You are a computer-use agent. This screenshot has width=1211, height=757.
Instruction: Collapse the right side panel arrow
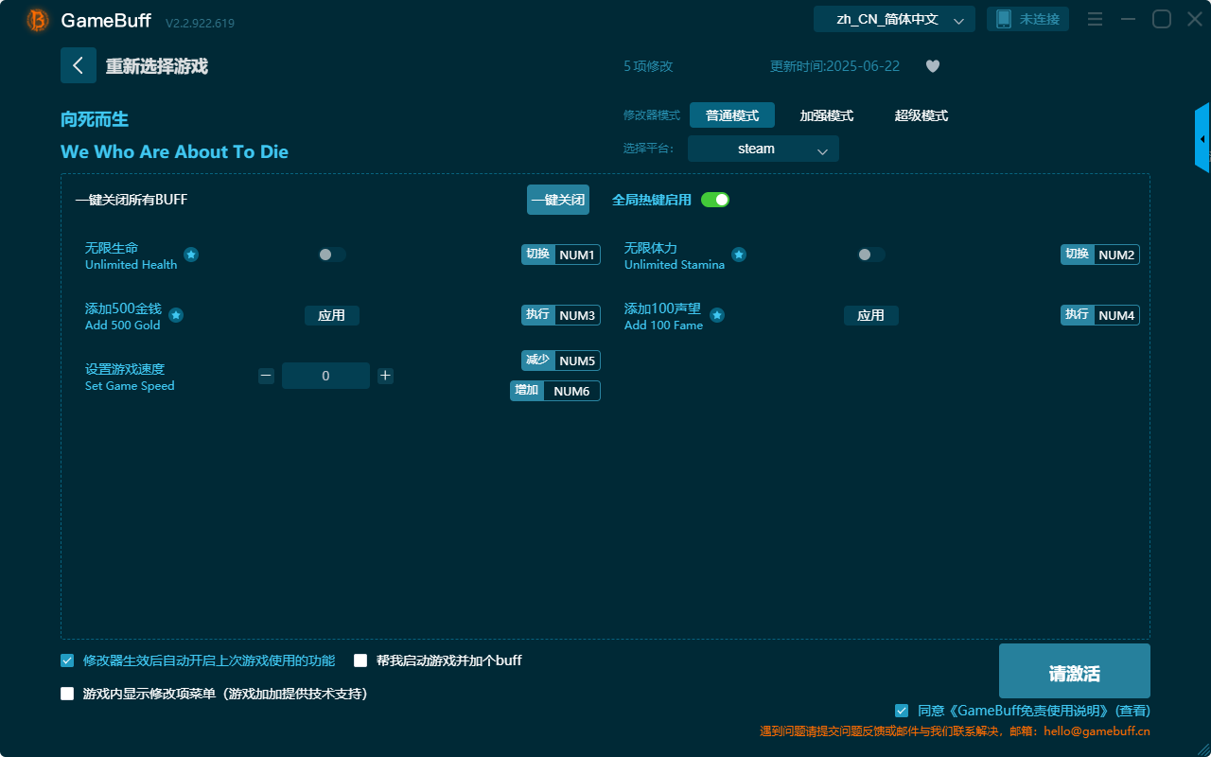click(x=1202, y=137)
